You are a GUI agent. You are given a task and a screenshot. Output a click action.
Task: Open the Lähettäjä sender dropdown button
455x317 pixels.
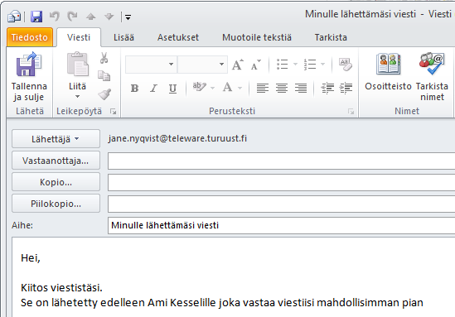coord(56,139)
